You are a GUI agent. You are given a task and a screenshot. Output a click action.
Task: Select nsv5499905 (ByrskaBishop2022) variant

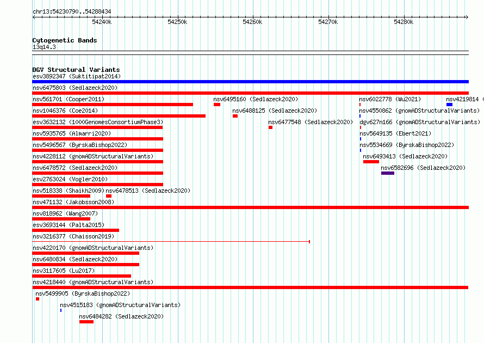point(83,293)
